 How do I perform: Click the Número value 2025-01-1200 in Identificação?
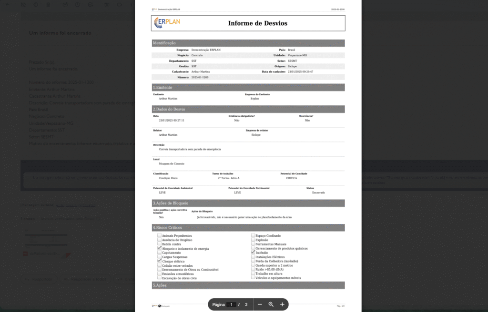point(200,77)
